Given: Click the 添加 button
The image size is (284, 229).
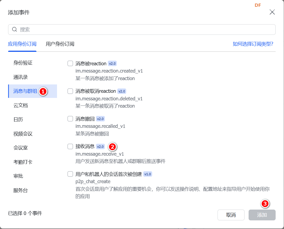Looking at the screenshot, I should [x=262, y=215].
